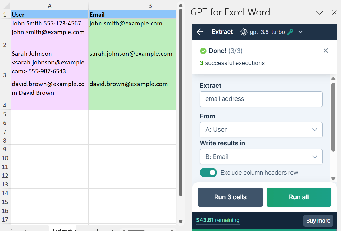Click the green Done checkmark icon
The height and width of the screenshot is (231, 341).
(203, 51)
